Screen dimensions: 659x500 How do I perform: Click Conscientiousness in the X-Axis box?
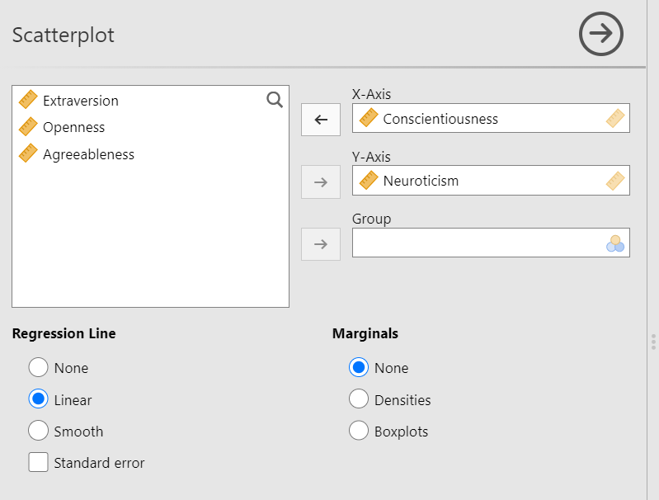[x=440, y=119]
